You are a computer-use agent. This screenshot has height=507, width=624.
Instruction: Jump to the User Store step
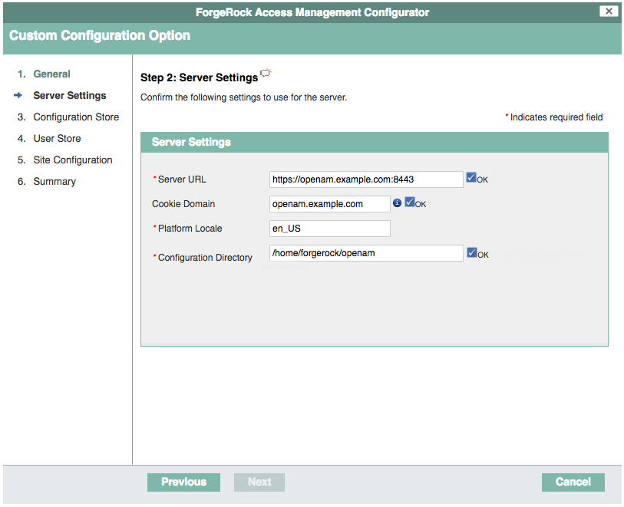coord(57,138)
